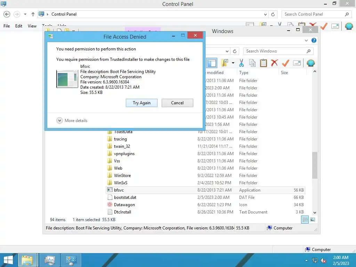This screenshot has width=356, height=267.
Task: Select the bfsvc application file row
Action: pos(205,190)
